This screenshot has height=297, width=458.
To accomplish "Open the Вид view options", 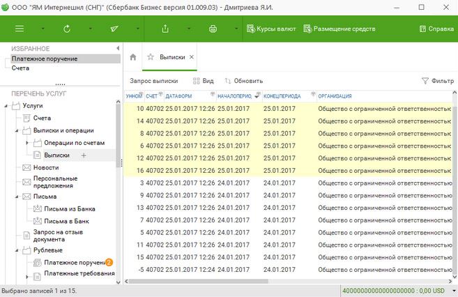I will click(204, 81).
